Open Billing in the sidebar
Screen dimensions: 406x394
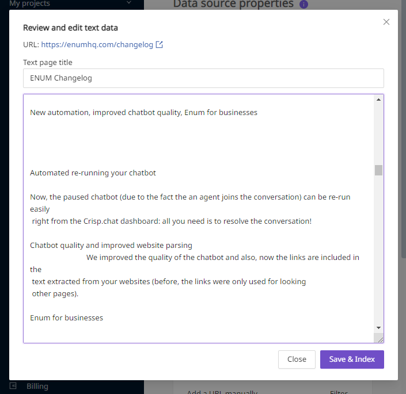(37, 387)
